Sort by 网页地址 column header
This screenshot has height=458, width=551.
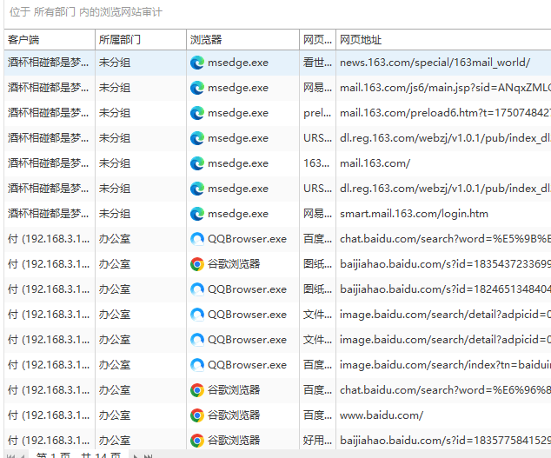(x=443, y=40)
